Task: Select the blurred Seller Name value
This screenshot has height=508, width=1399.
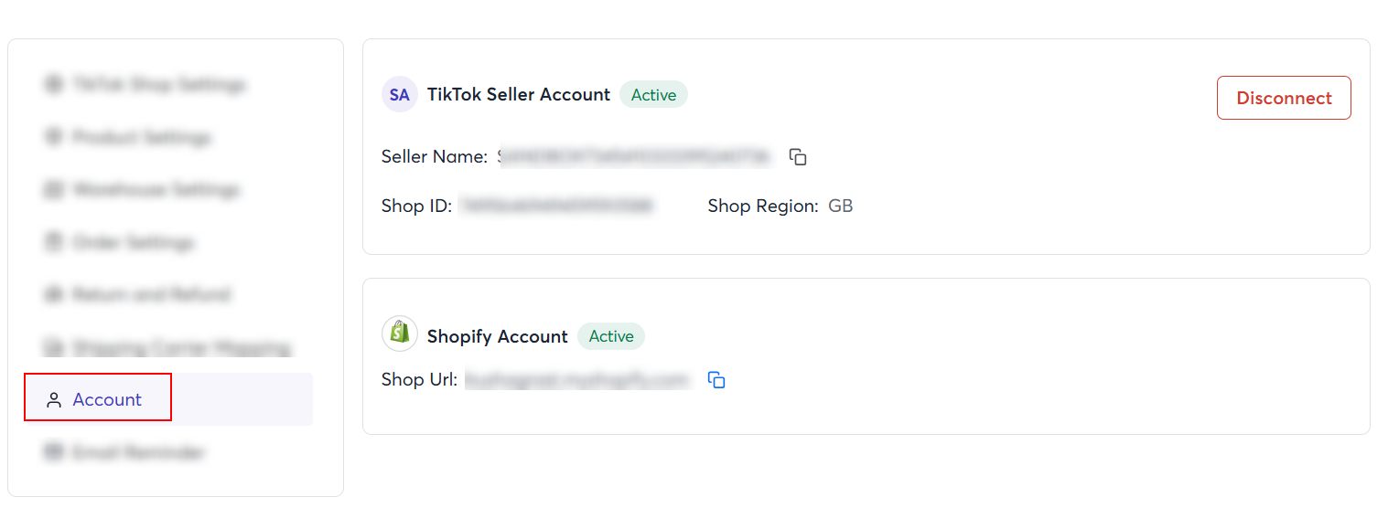Action: click(x=635, y=157)
